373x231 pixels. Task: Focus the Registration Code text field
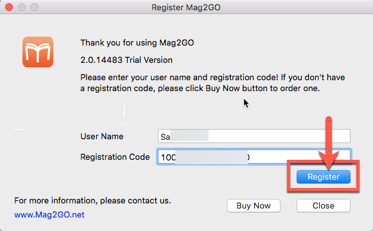254,157
